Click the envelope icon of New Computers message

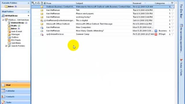tap(42, 27)
